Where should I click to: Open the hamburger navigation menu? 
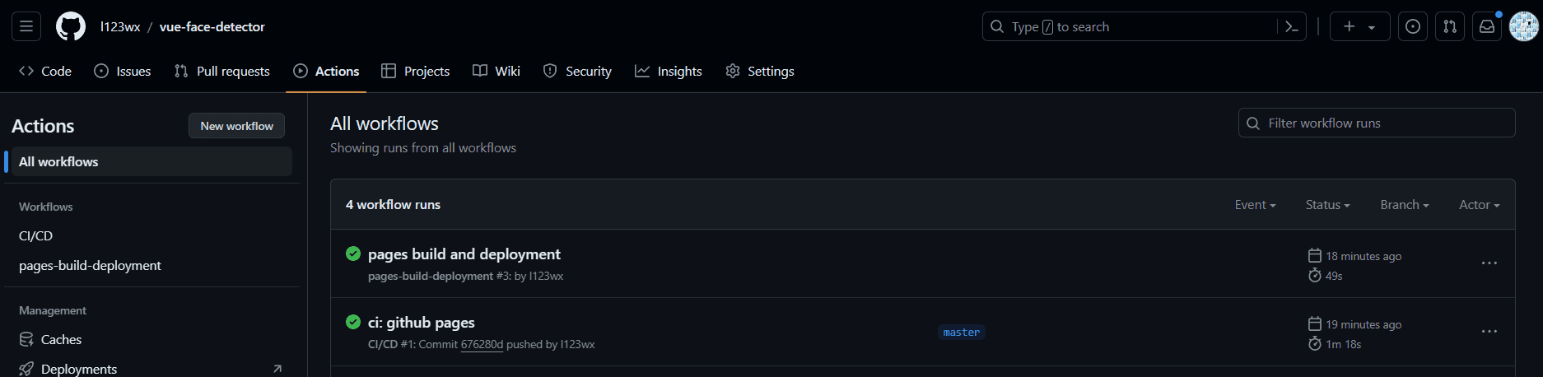pyautogui.click(x=26, y=26)
